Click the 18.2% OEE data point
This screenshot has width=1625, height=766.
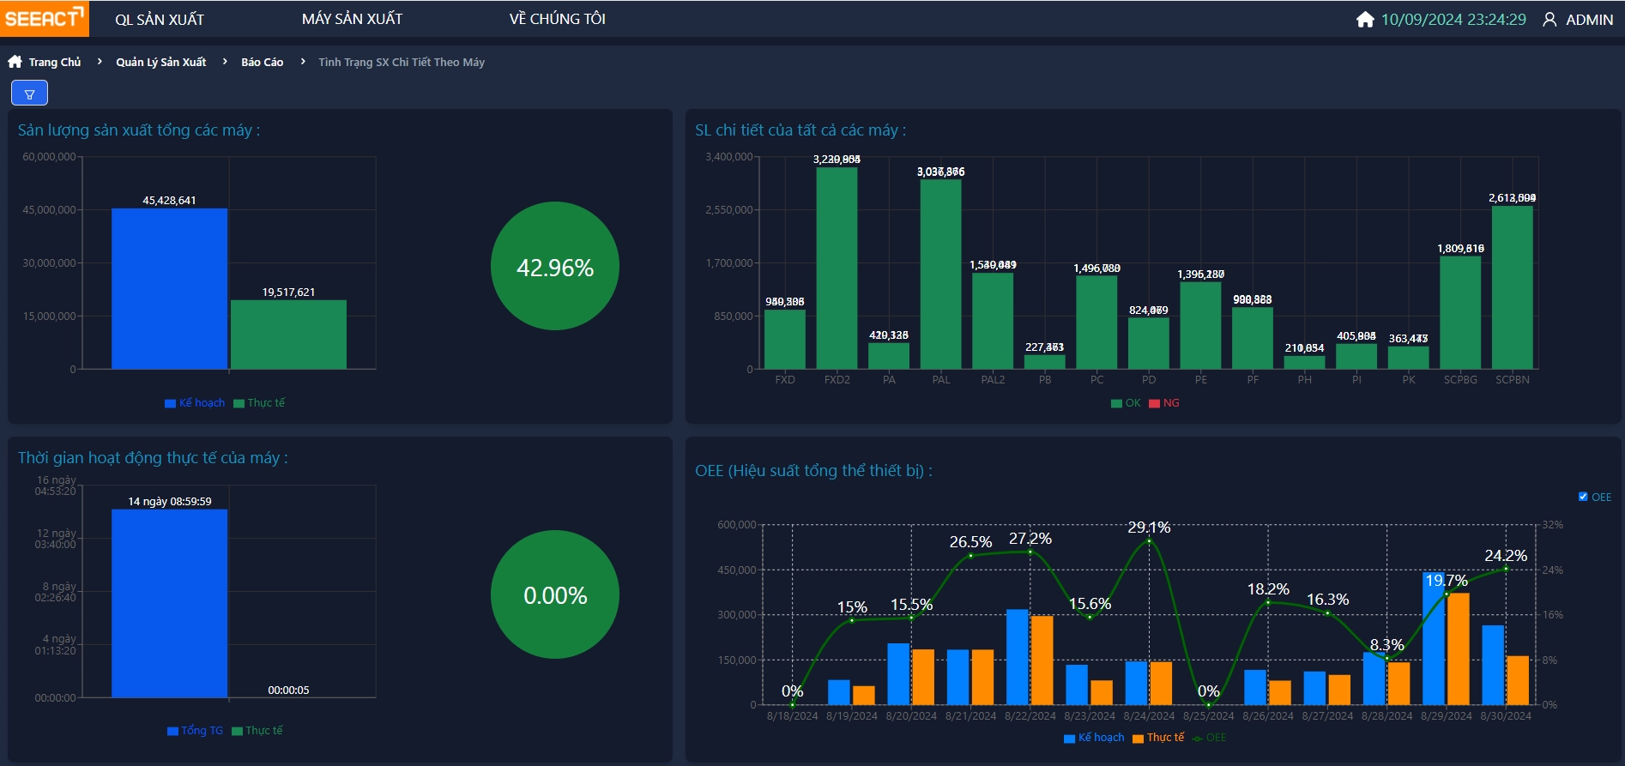point(1268,602)
